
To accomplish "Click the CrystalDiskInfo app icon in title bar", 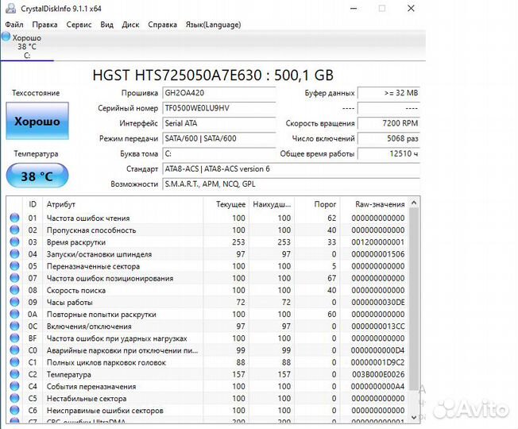I will 10,8.
